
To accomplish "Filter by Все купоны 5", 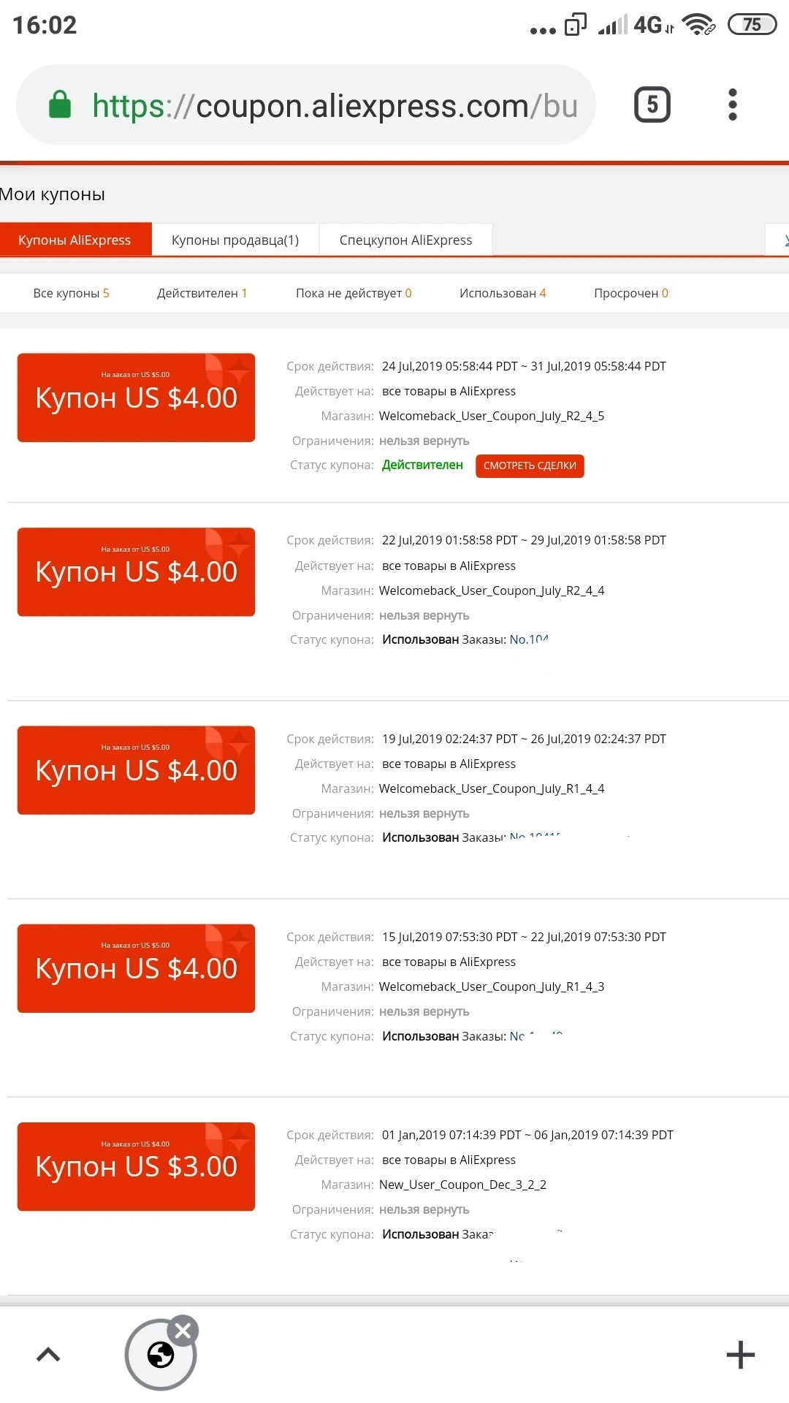I will tap(71, 293).
